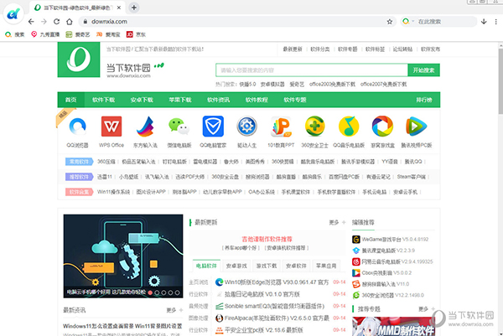Open the 软件资讯 navigation item
Screen dimensions: 503x336
tap(218, 100)
